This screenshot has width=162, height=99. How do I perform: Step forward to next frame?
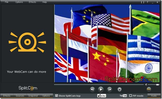[109, 90]
